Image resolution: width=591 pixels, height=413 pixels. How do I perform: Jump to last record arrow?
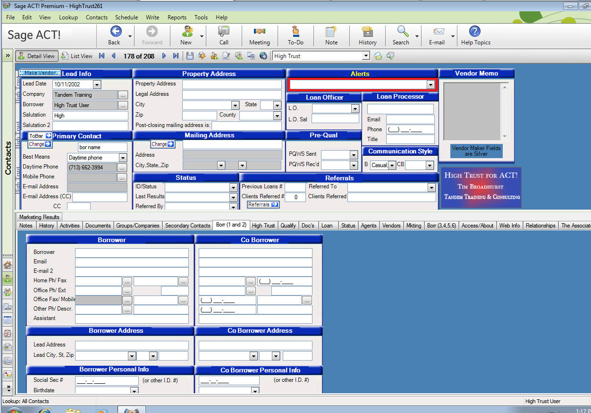(x=176, y=56)
